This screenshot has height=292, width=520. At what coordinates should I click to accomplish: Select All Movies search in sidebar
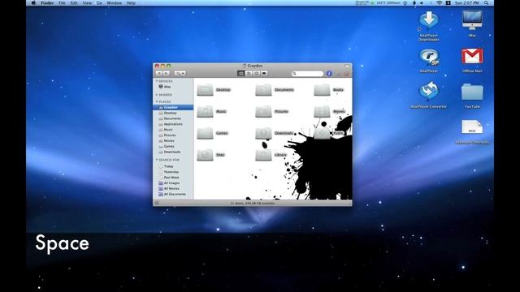(x=173, y=189)
